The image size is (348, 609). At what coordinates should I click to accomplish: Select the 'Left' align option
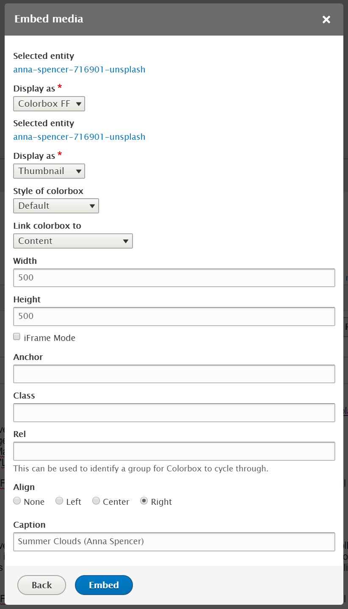point(59,500)
